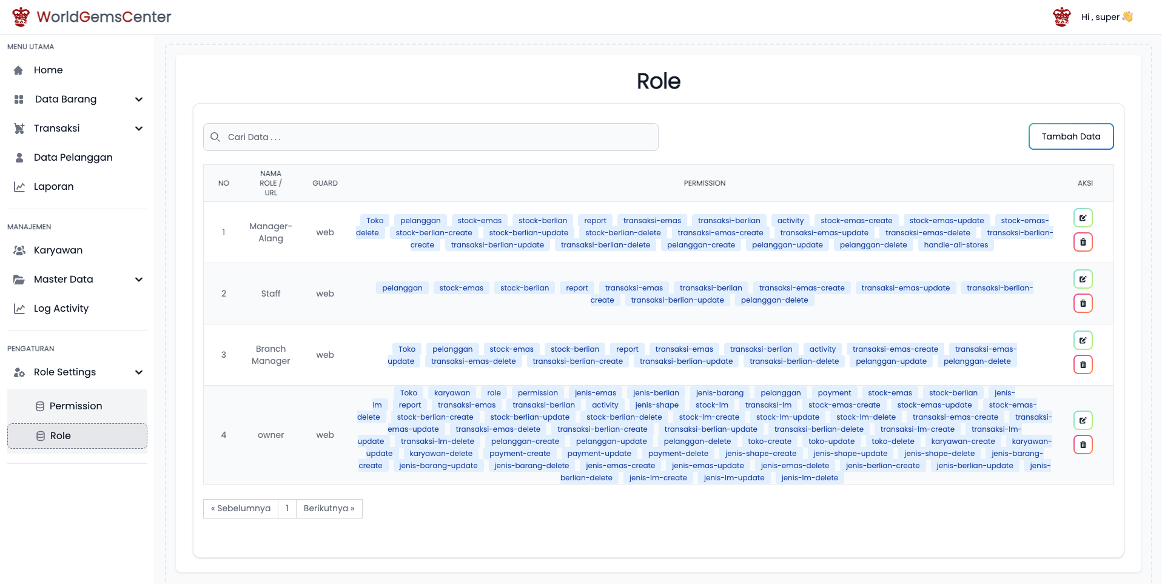This screenshot has height=584, width=1162.
Task: Click the Data Barang grid icon
Action: [19, 99]
